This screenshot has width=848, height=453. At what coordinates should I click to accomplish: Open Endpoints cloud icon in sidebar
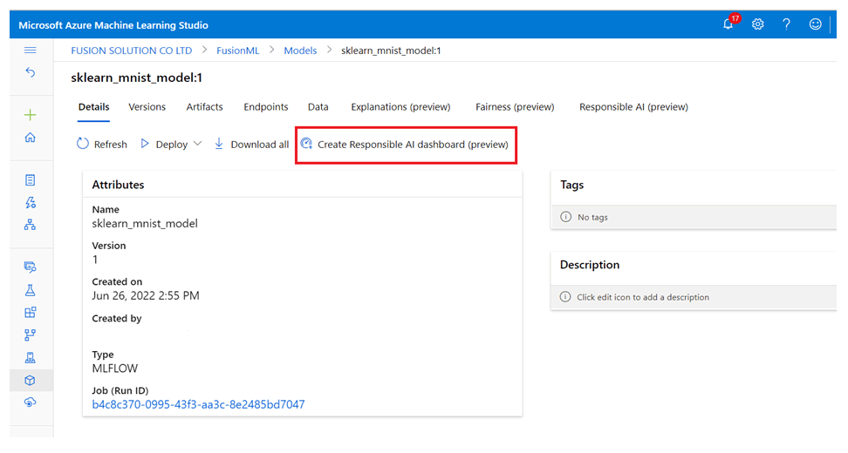tap(31, 402)
